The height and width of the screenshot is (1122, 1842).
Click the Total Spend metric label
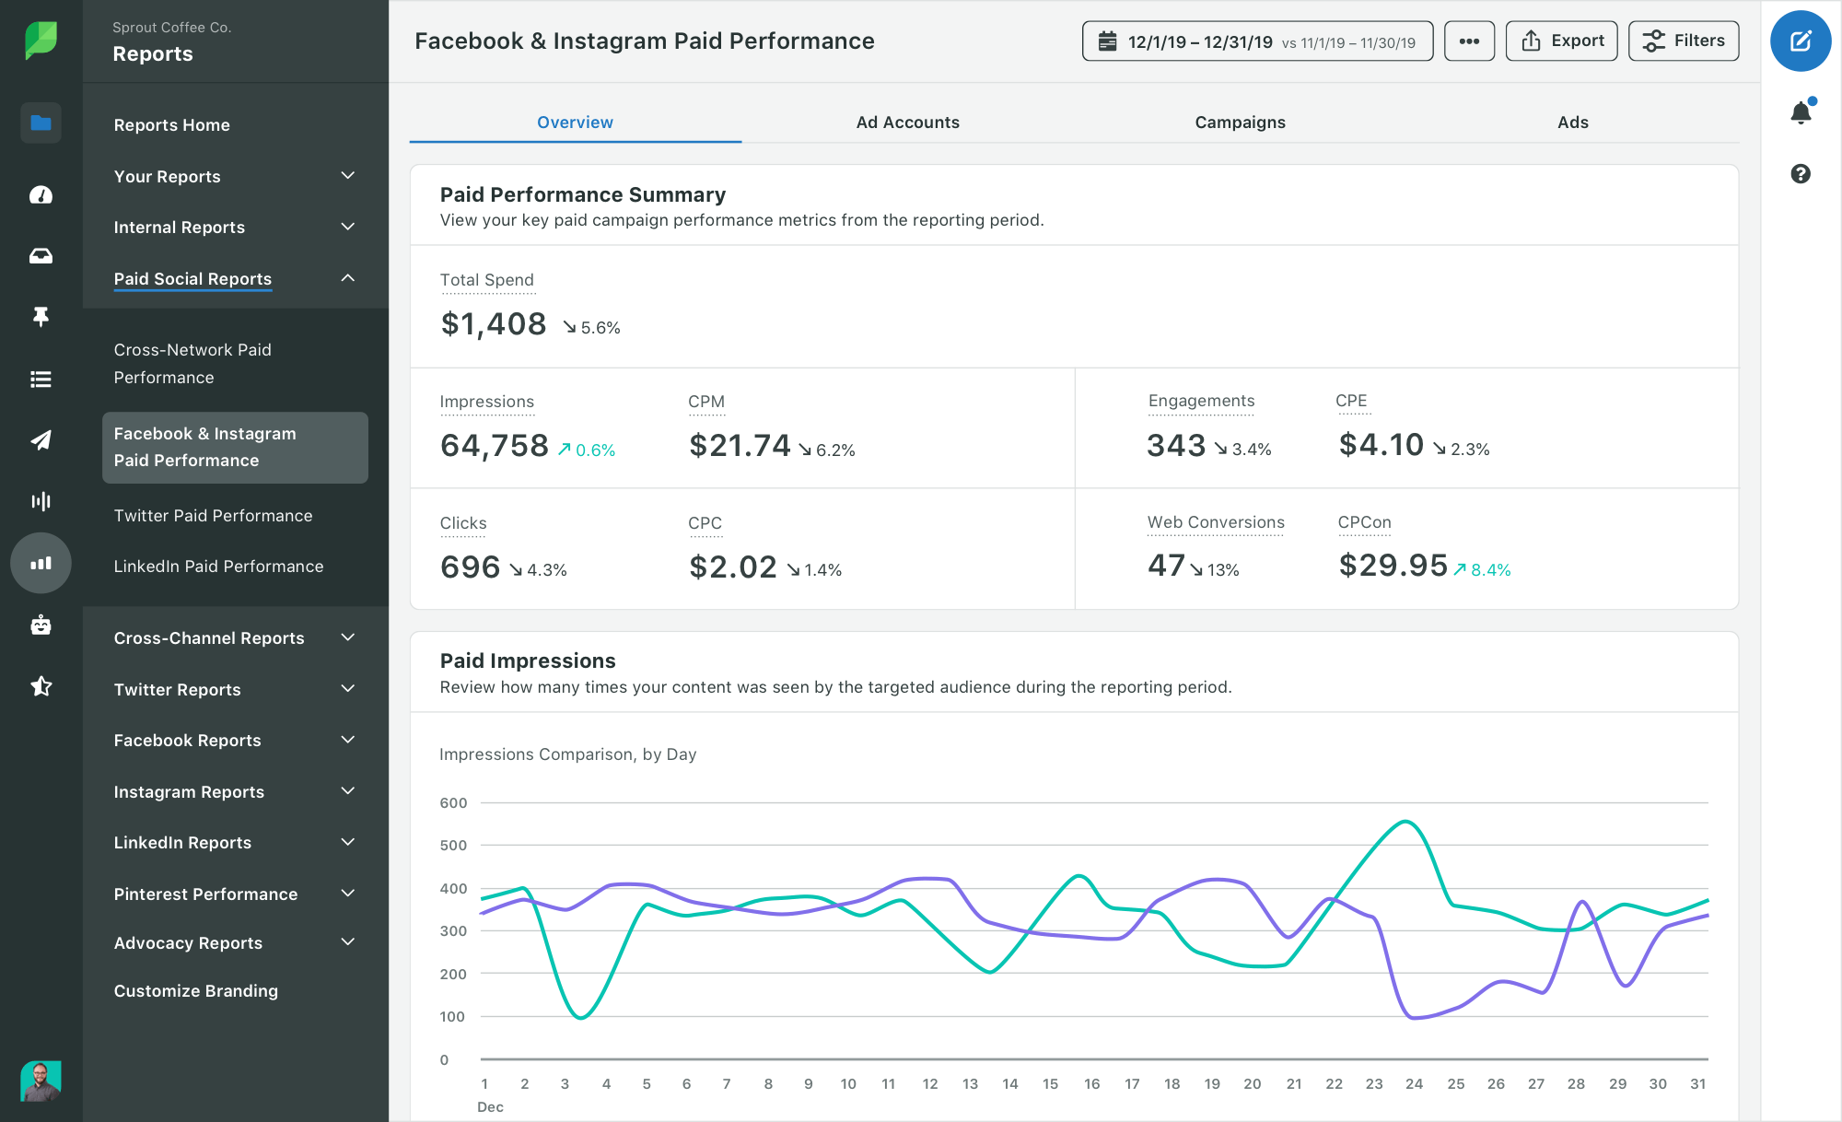tap(486, 279)
